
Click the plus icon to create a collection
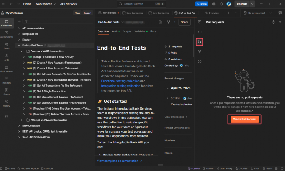pyautogui.click(x=19, y=21)
